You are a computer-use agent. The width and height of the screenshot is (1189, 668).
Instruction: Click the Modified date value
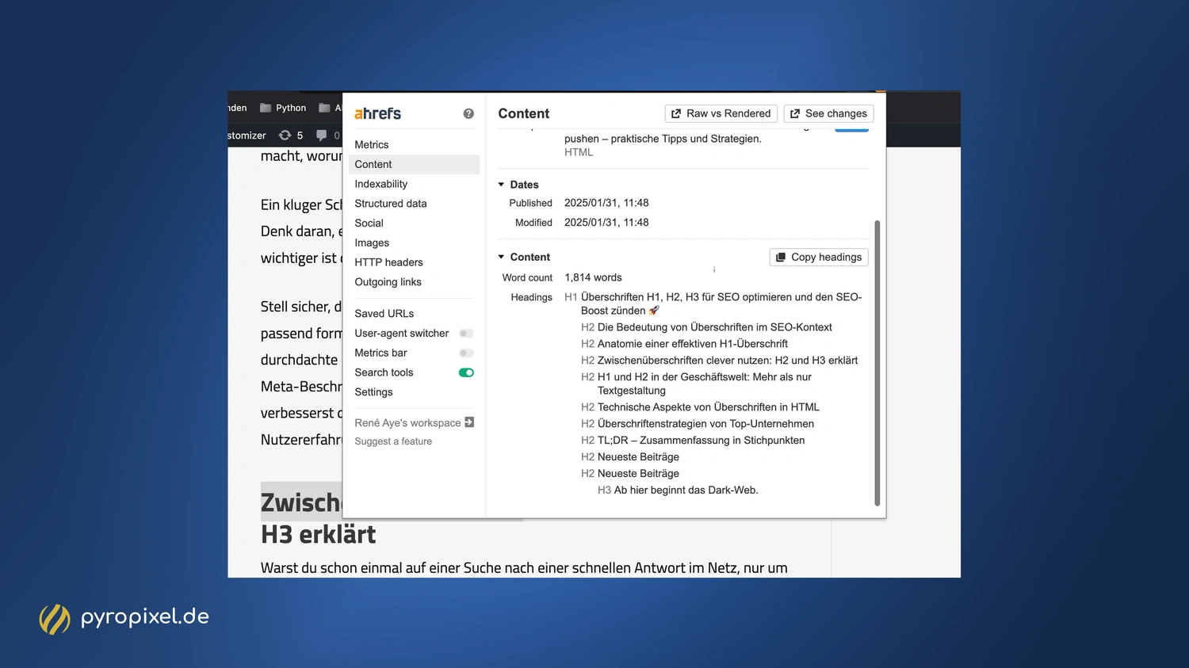coord(606,223)
